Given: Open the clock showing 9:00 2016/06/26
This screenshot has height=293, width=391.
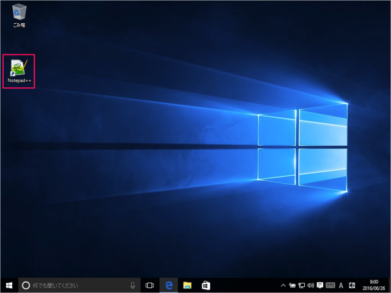Looking at the screenshot, I should pyautogui.click(x=374, y=285).
